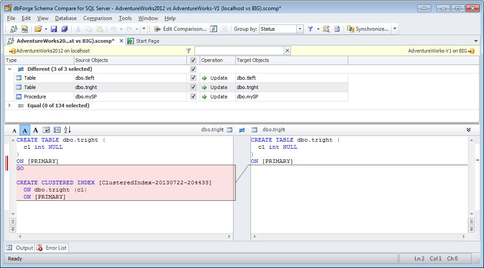Image resolution: width=484 pixels, height=268 pixels.
Task: Set large font size in diff pane
Action: [36, 130]
